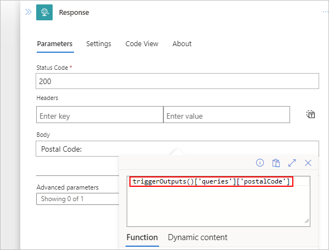Screen dimensions: 329x250
Task: Open the Advanced parameters dropdown
Action: pos(77,198)
